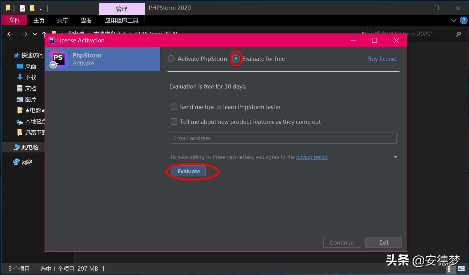
Task: Enable Send me tips to learn PhpStorm faster
Action: [174, 107]
